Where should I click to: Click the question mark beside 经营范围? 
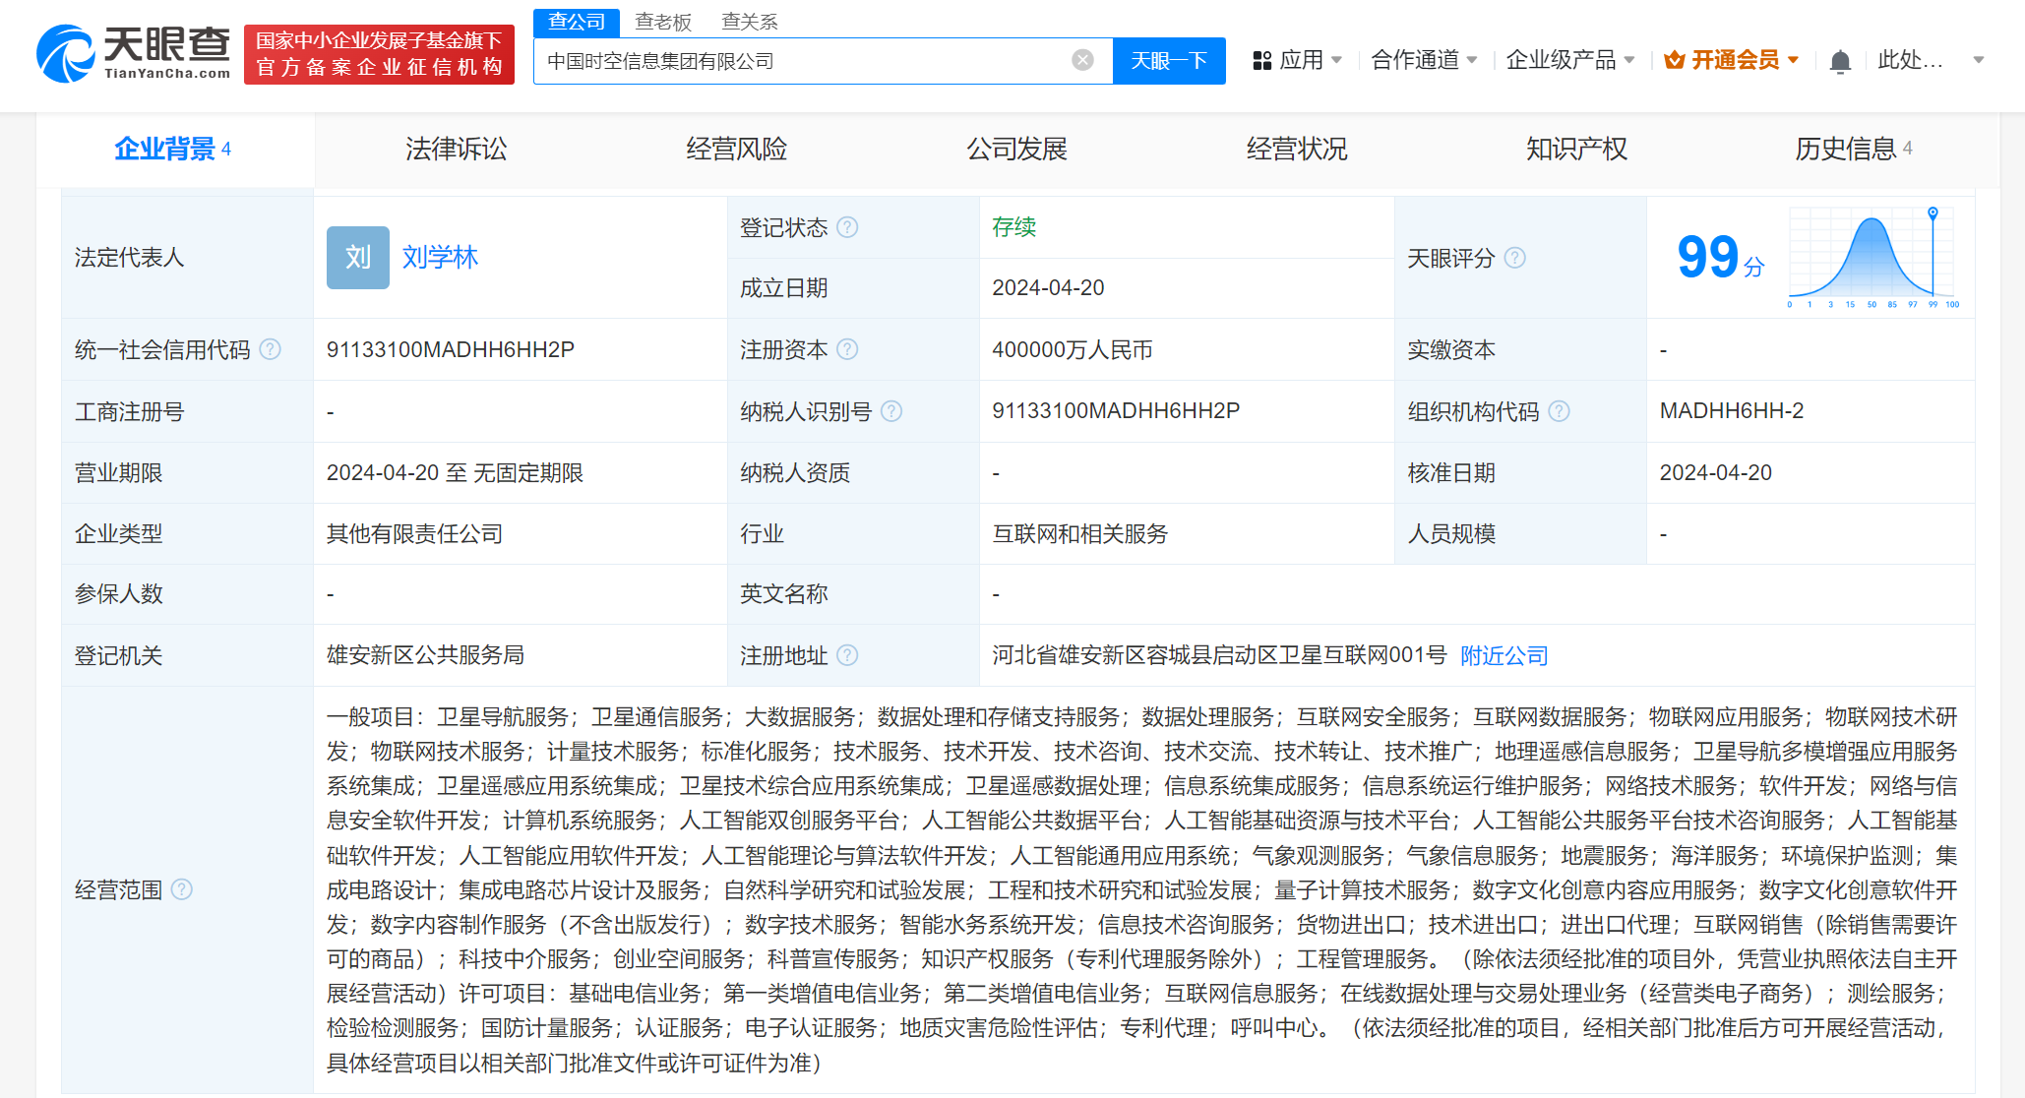182,889
